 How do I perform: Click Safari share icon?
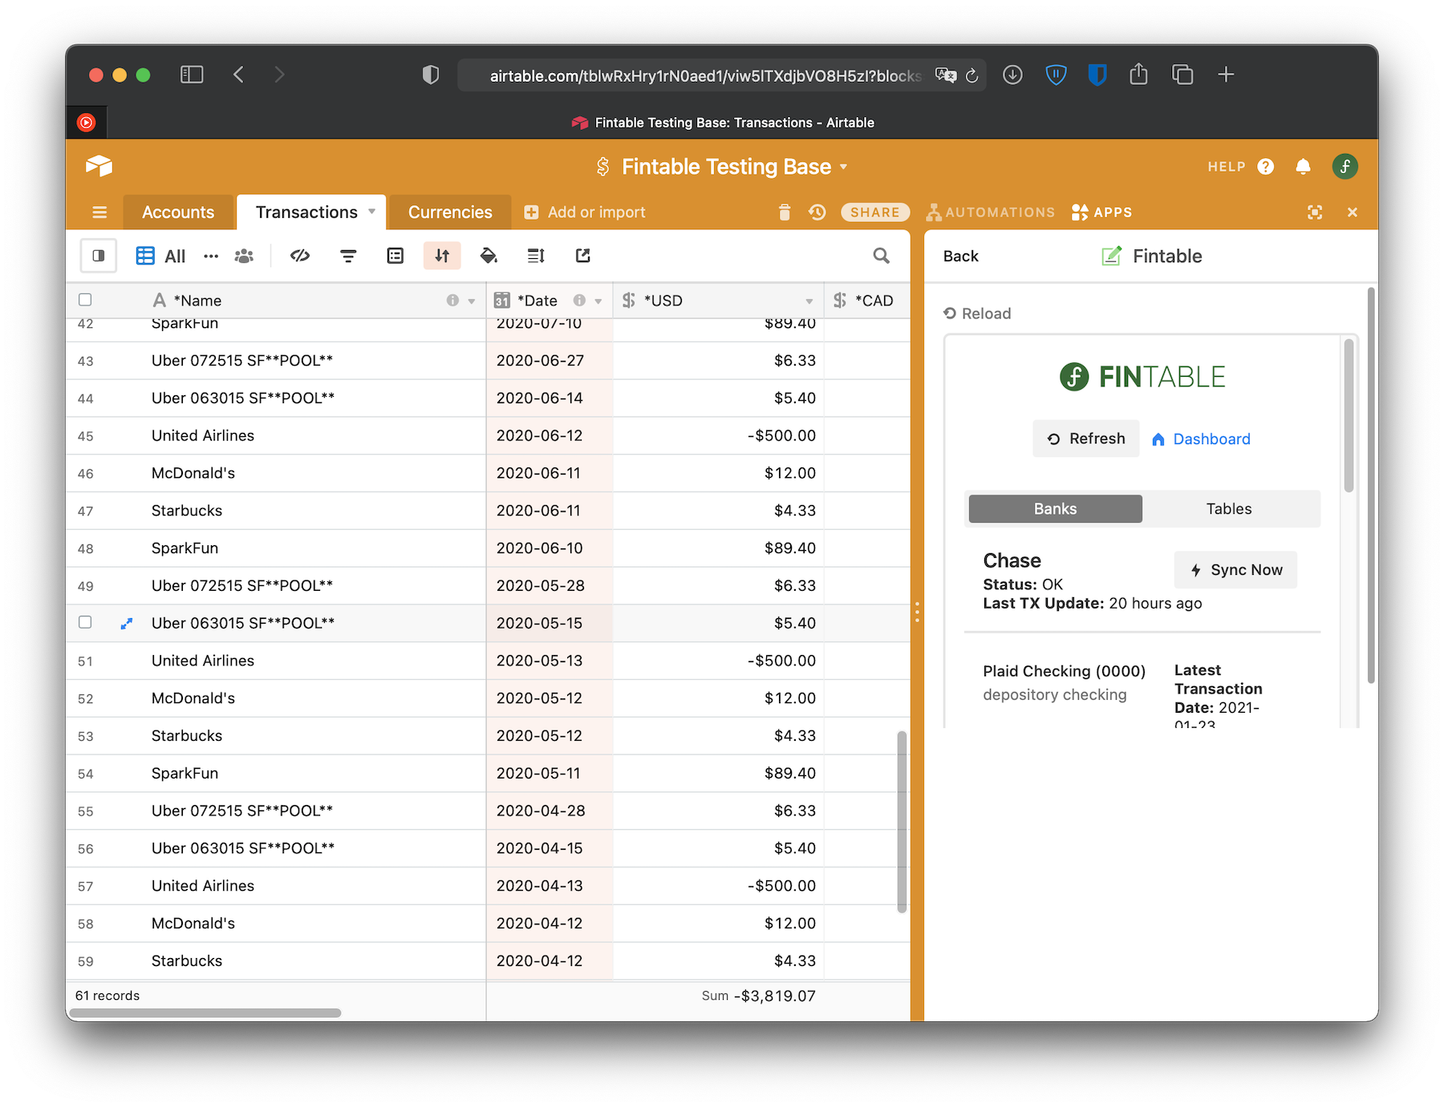tap(1138, 75)
